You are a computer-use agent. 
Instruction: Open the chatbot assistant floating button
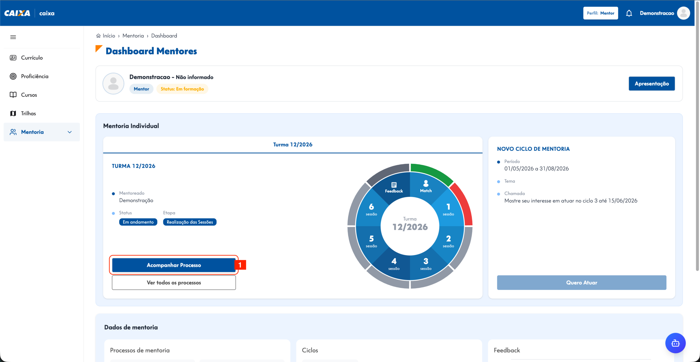pyautogui.click(x=675, y=343)
